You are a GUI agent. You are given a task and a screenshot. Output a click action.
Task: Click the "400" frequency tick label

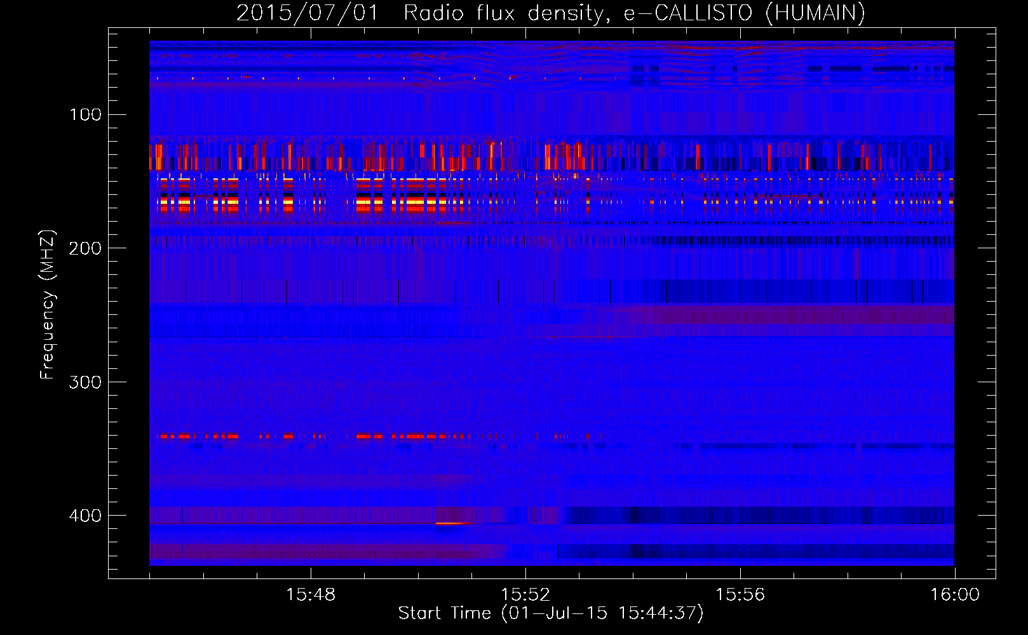tap(85, 516)
